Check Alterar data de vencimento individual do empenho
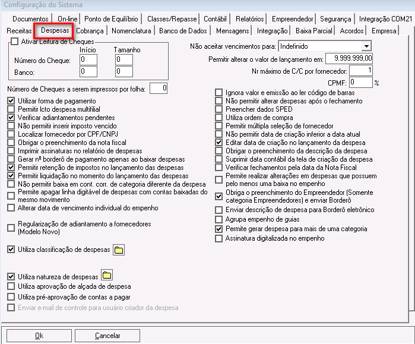 click(x=11, y=207)
